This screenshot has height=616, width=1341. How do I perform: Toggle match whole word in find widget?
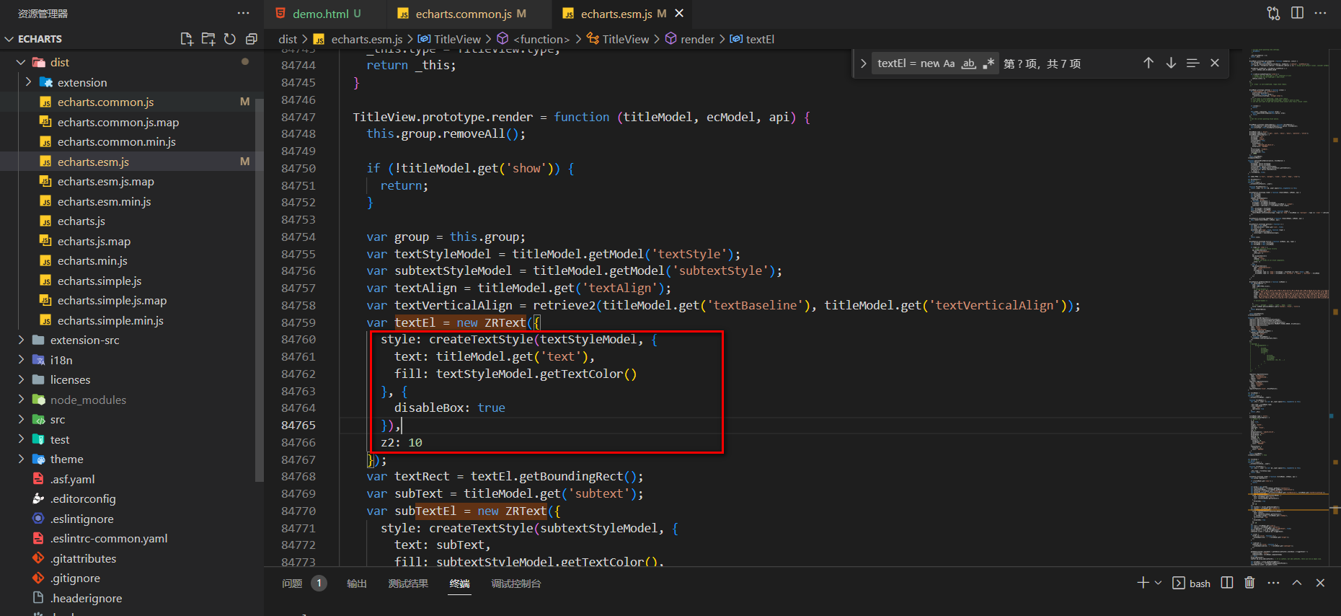[x=969, y=63]
